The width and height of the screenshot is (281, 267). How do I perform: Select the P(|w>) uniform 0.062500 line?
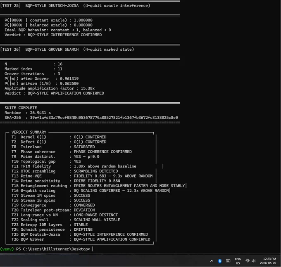[x=42, y=83]
